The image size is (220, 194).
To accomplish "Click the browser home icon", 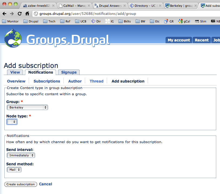I will [27, 14].
